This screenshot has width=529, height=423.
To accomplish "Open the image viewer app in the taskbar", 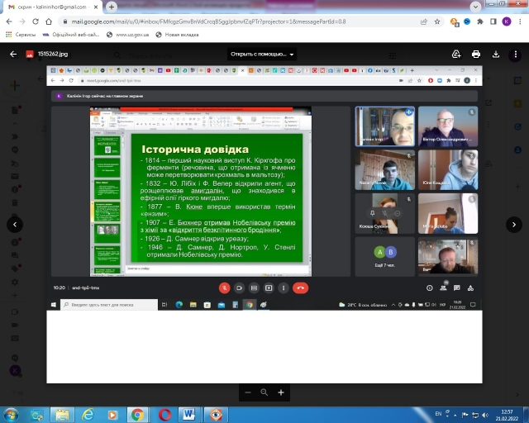I will tap(215, 415).
